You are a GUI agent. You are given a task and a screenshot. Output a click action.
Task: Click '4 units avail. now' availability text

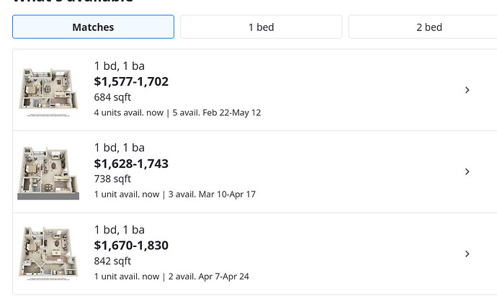point(129,113)
